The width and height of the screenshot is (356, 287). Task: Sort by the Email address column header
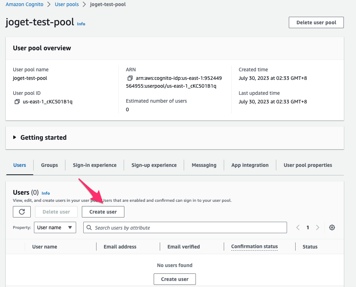click(x=120, y=247)
